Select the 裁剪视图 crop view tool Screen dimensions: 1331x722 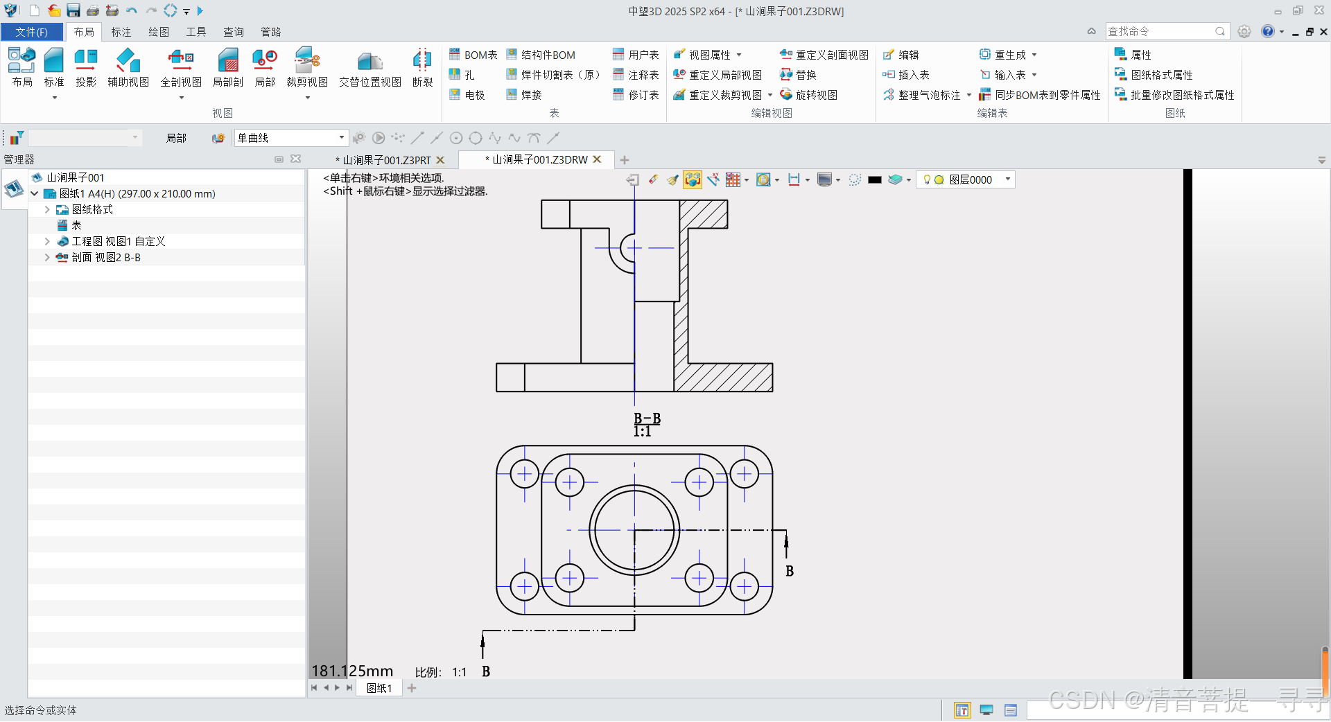coord(307,67)
